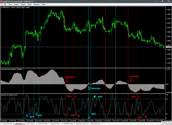The image size is (172, 125).
Task: Click the cyan up arrow beside BULLISH
Action: pyautogui.click(x=89, y=88)
